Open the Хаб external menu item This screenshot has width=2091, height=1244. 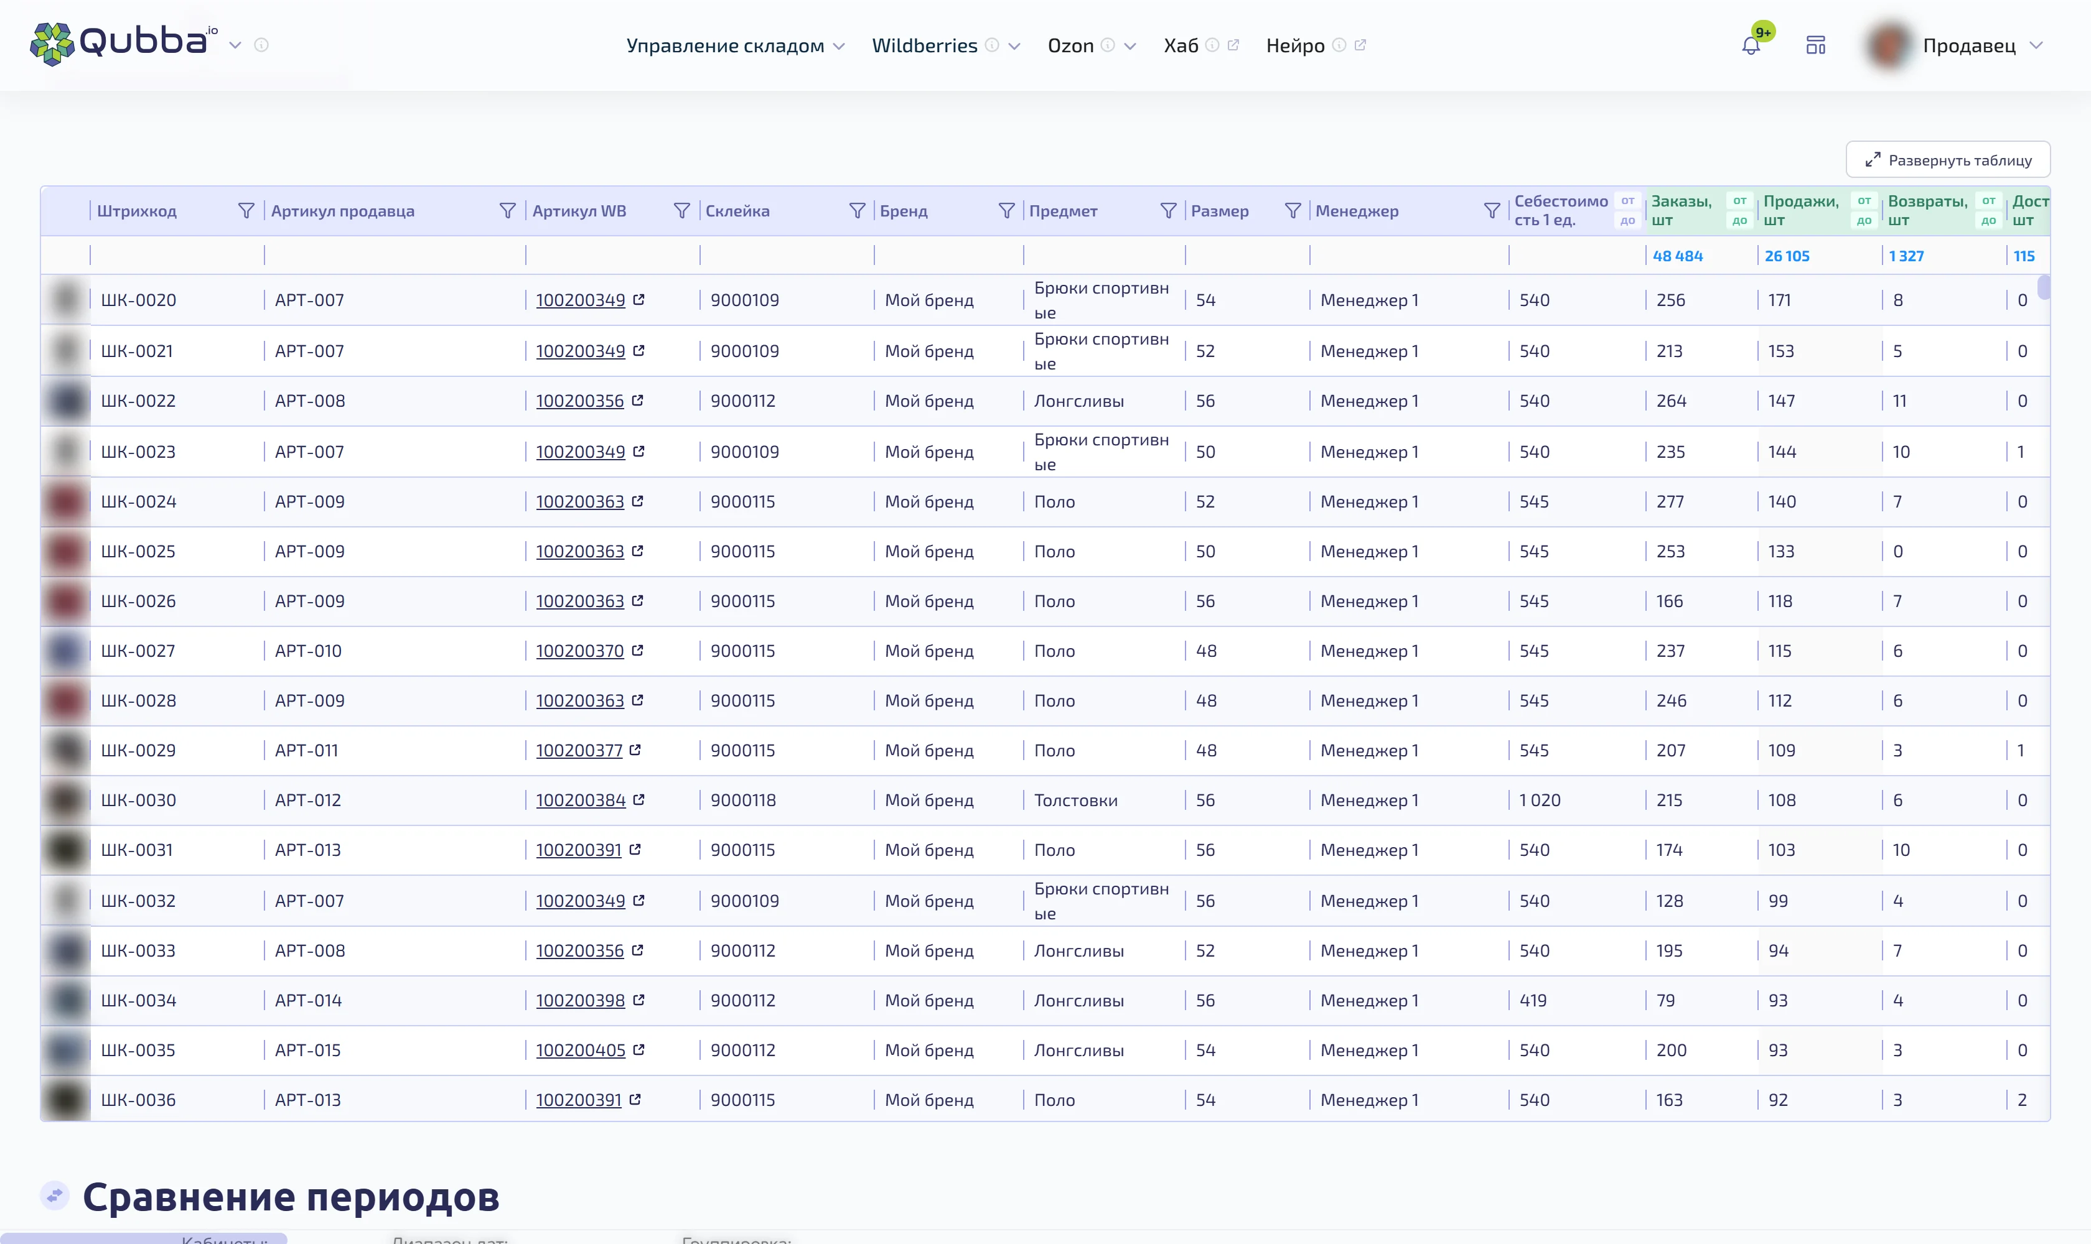[1201, 45]
